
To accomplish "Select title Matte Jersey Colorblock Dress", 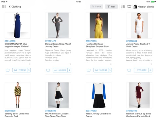I will click(98, 115).
